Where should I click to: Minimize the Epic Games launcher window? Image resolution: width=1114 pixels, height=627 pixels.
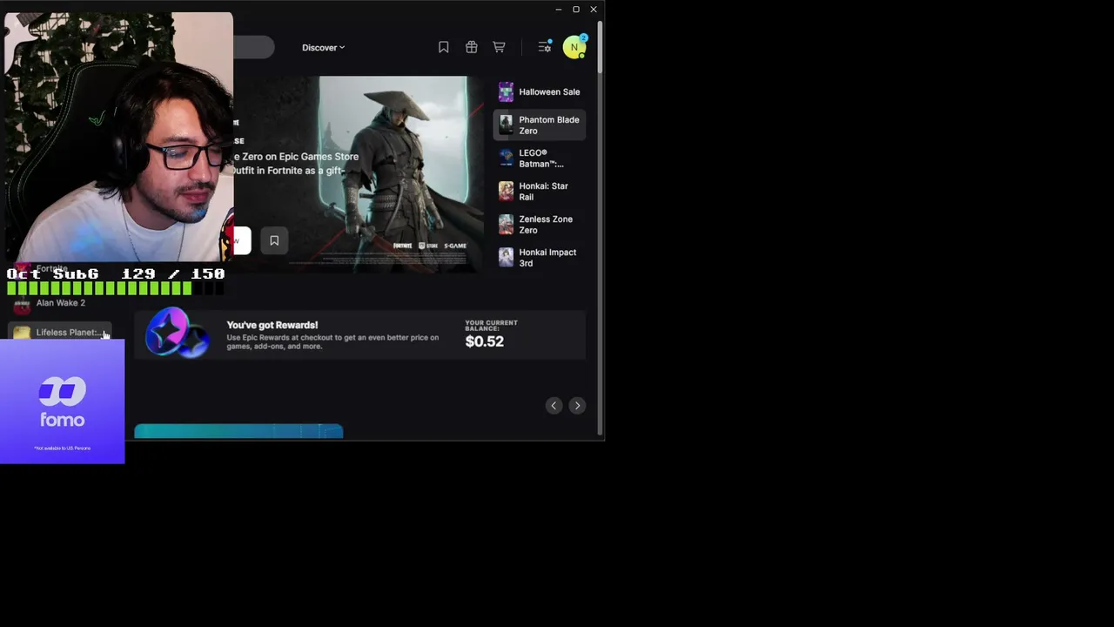558,10
